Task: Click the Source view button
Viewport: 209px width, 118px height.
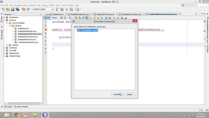Action: point(47,18)
